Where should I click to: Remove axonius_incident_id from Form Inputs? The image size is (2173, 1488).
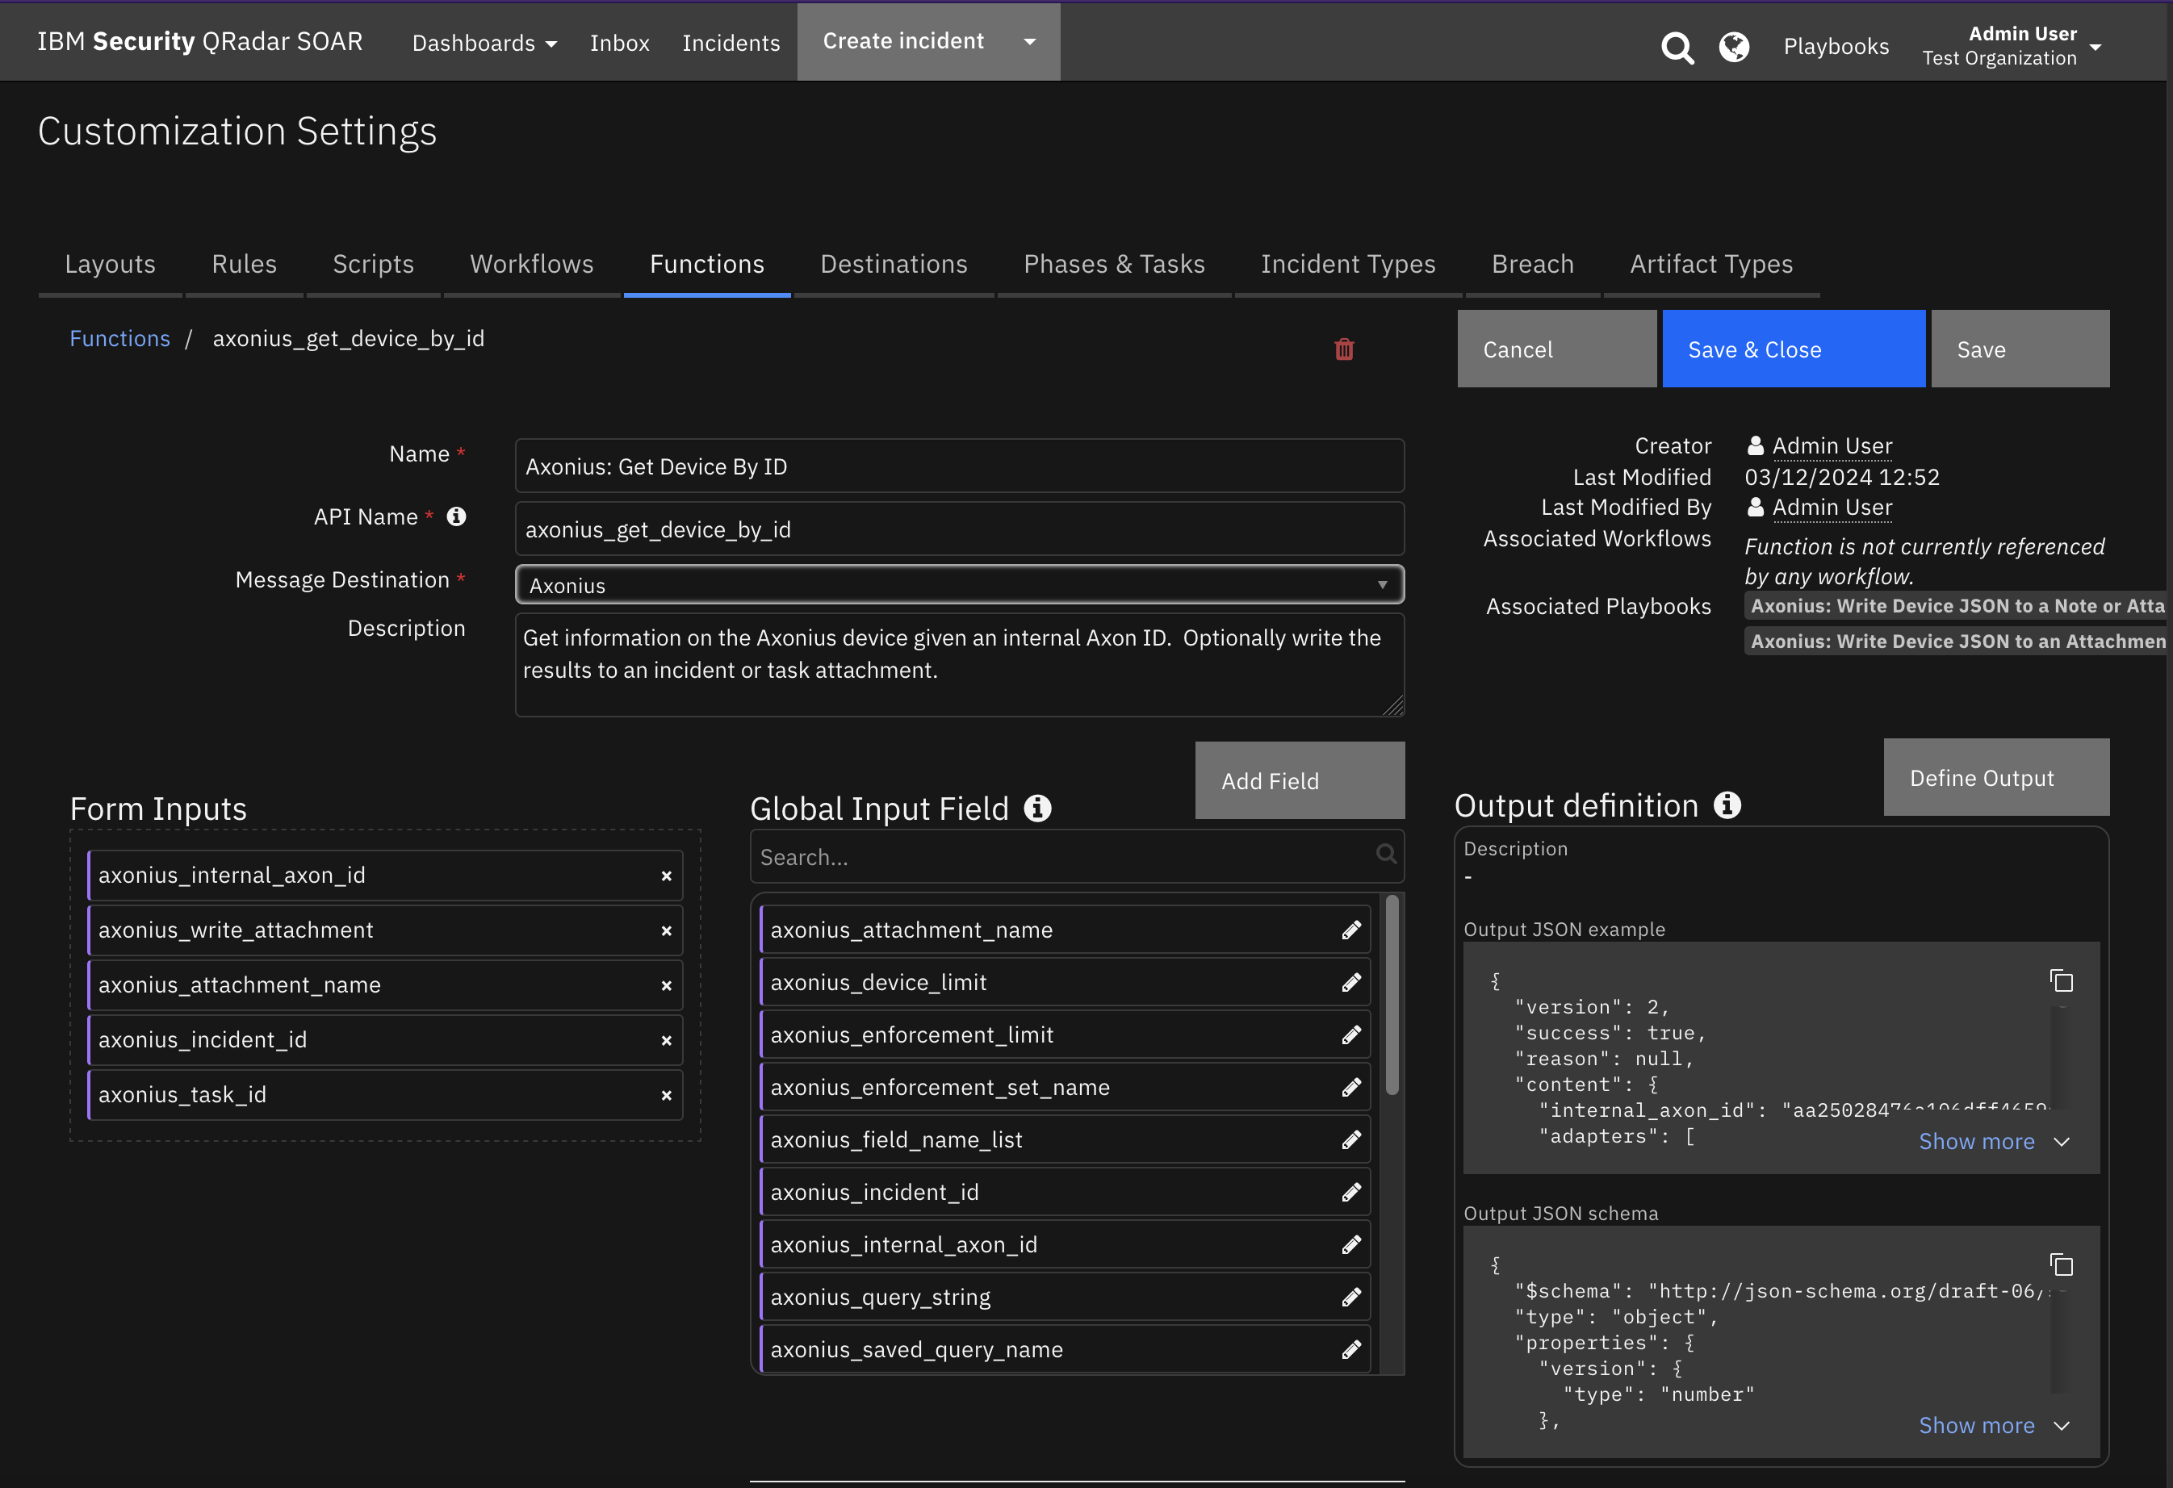pyautogui.click(x=666, y=1040)
